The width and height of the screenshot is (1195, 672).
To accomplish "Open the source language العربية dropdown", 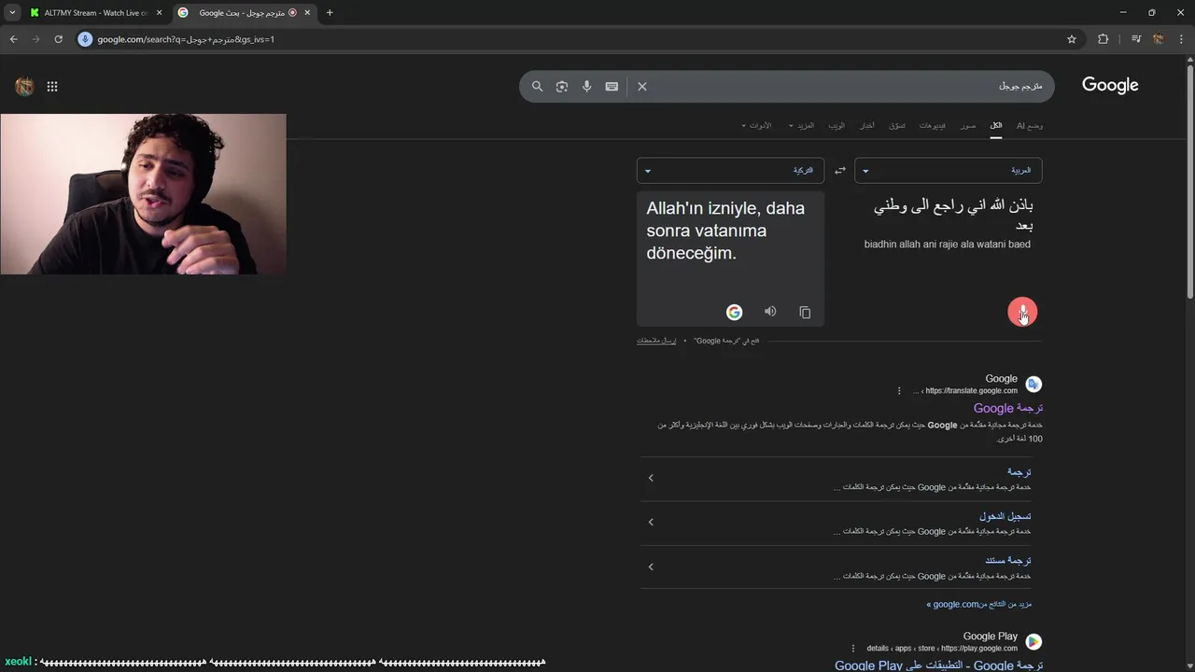I will (949, 171).
